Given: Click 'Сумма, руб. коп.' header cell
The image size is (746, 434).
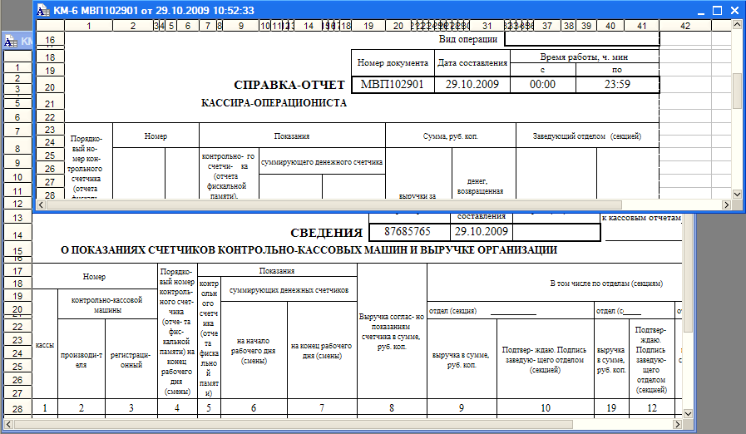Looking at the screenshot, I should tap(451, 136).
